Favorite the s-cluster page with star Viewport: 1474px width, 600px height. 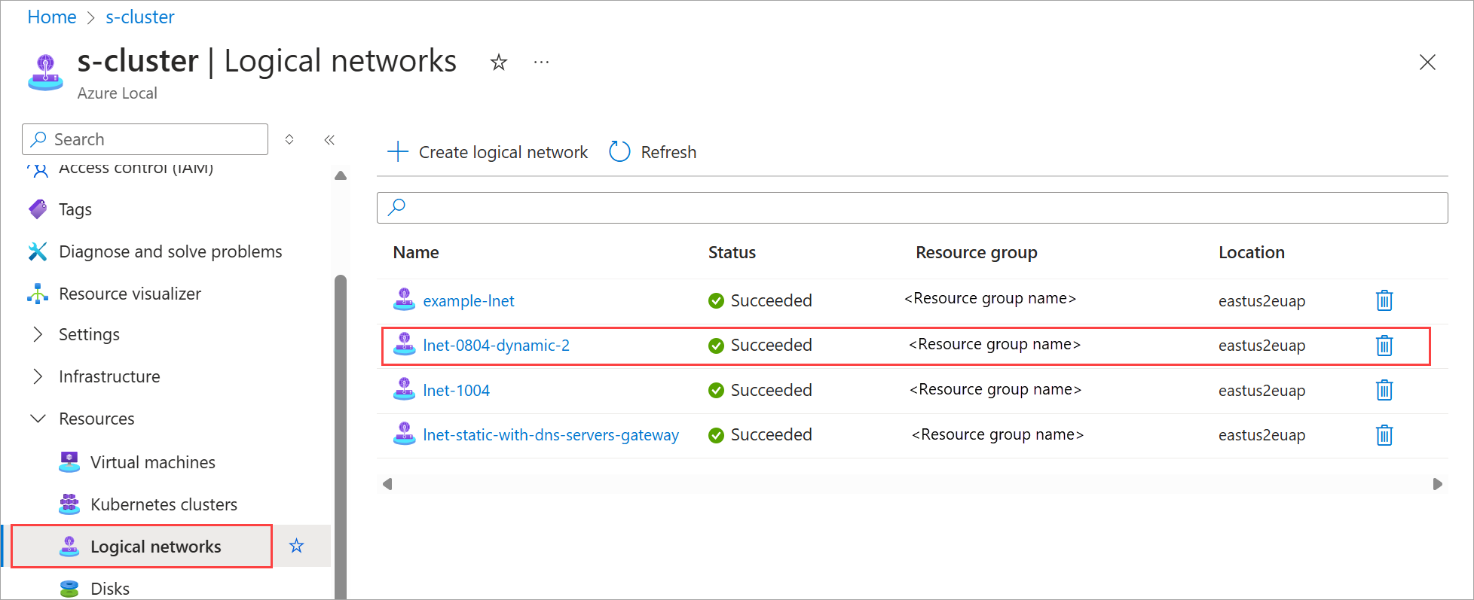(498, 62)
